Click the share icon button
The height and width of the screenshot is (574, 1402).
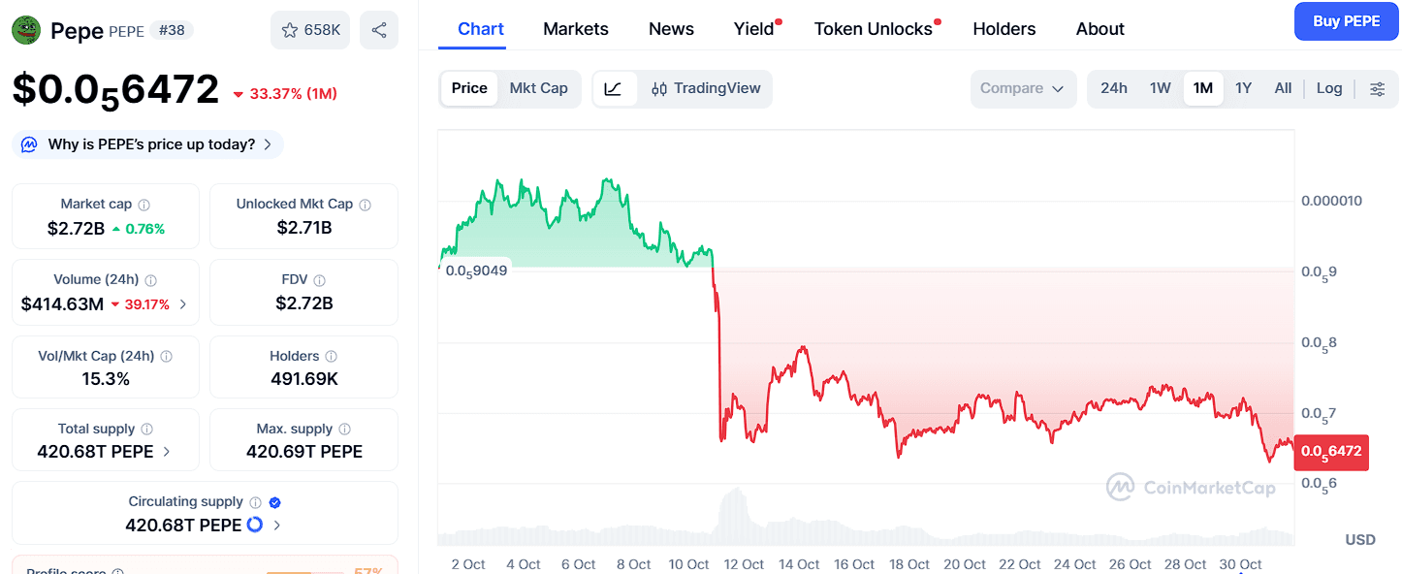[378, 30]
